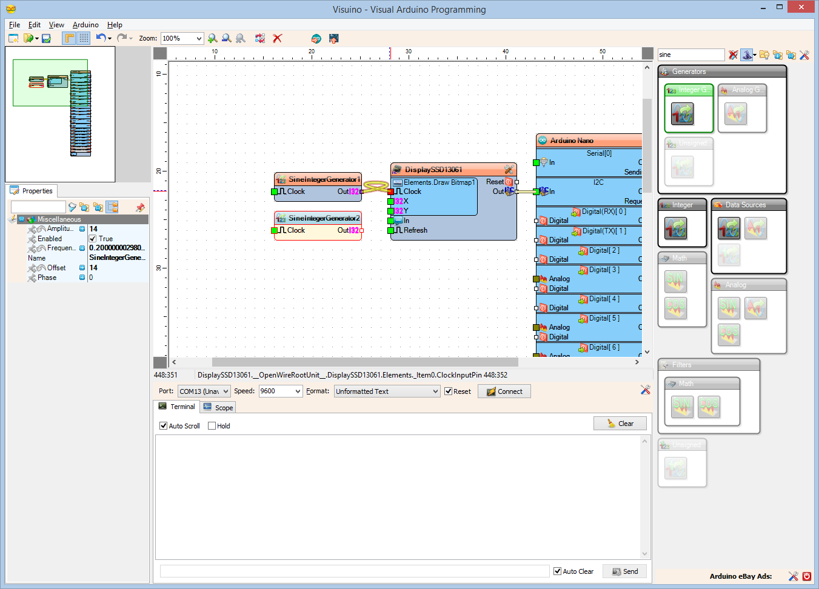
Task: Clear the component search filter
Action: tap(733, 55)
